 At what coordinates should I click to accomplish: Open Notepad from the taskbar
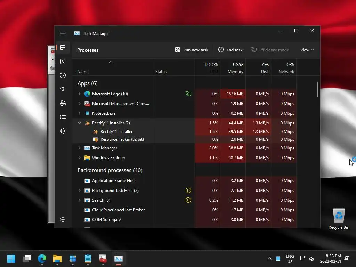(88, 259)
